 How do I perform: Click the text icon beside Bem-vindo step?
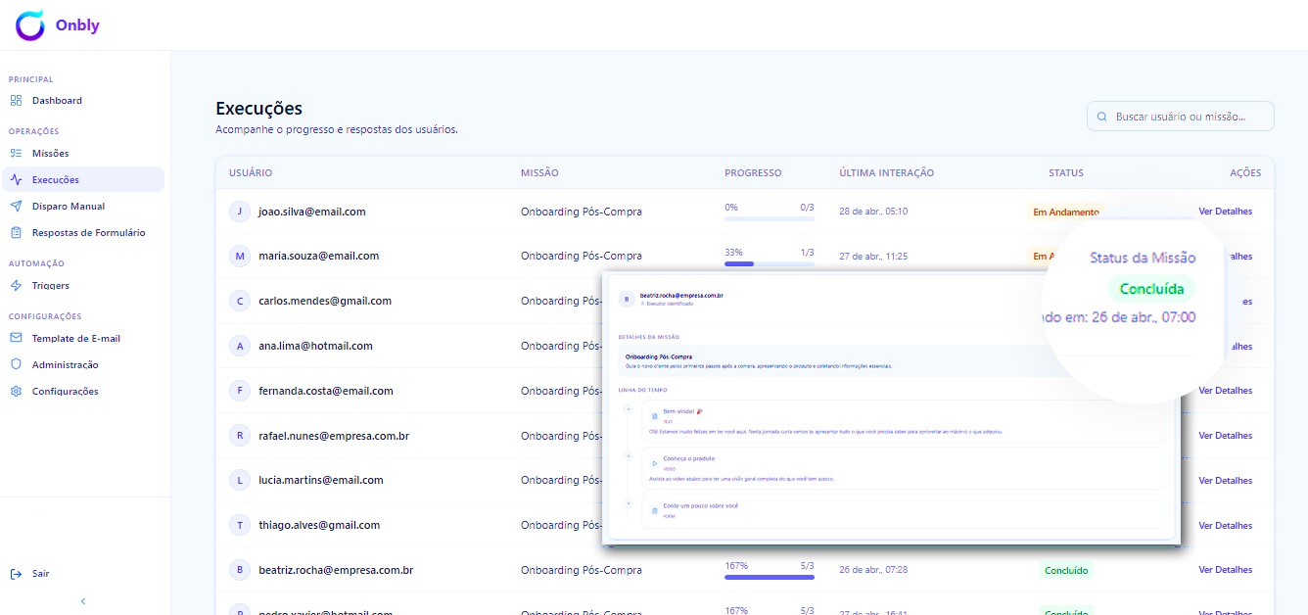(x=655, y=416)
